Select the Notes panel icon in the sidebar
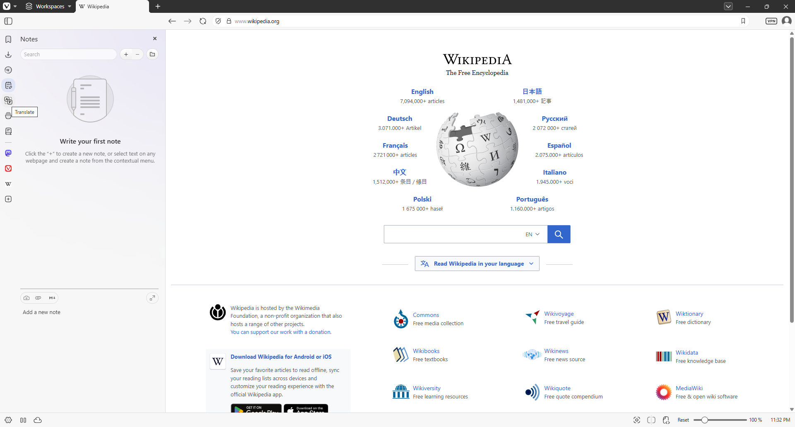The height and width of the screenshot is (427, 795). pos(8,86)
